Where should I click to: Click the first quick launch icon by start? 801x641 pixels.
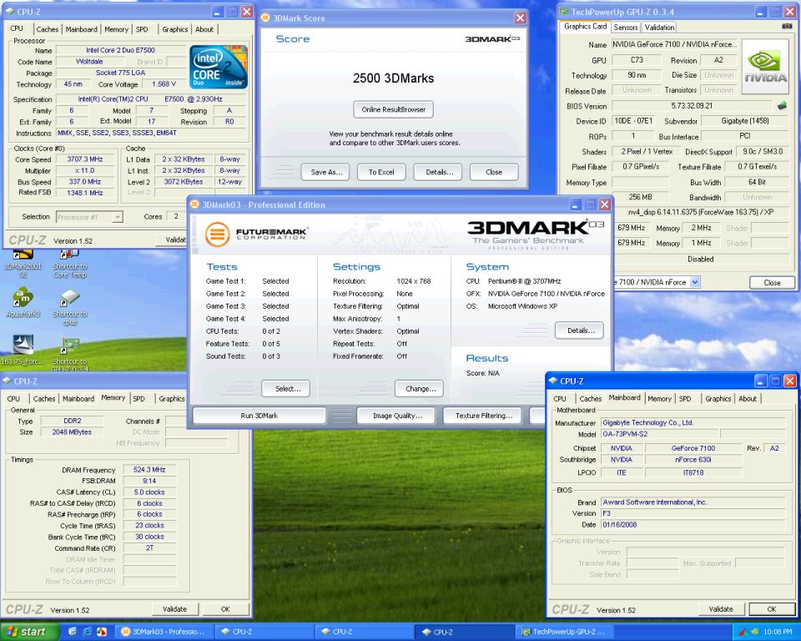pyautogui.click(x=72, y=632)
